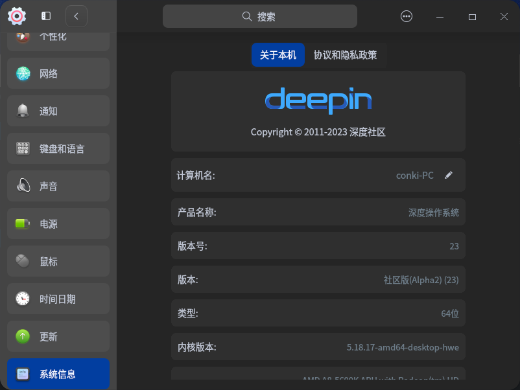This screenshot has height=390, width=520.
Task: Maximize the Control Center window
Action: pyautogui.click(x=472, y=17)
